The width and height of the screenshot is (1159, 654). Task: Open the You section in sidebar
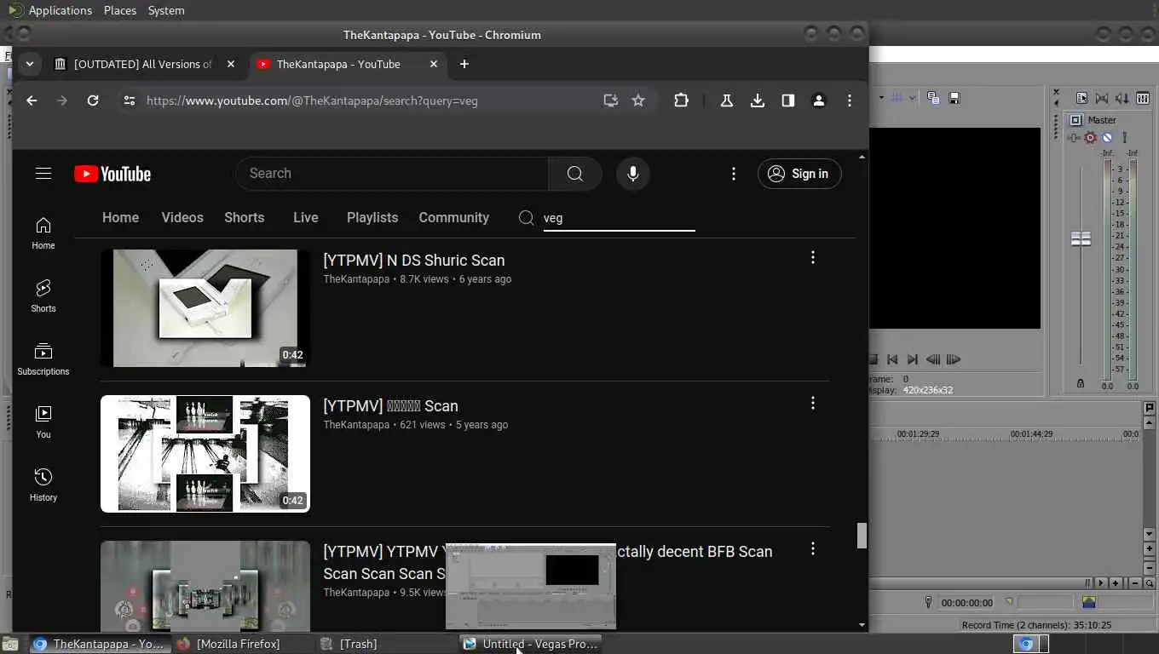click(x=43, y=422)
